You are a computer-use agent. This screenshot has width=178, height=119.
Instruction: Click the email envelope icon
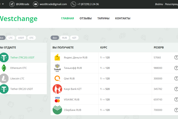tap(36, 4)
